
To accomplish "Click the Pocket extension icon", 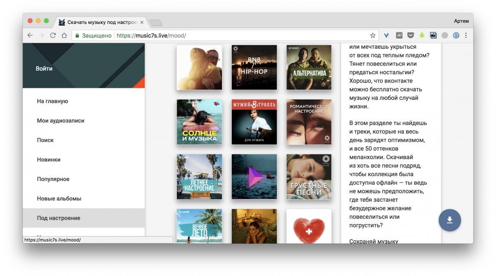I will click(410, 35).
